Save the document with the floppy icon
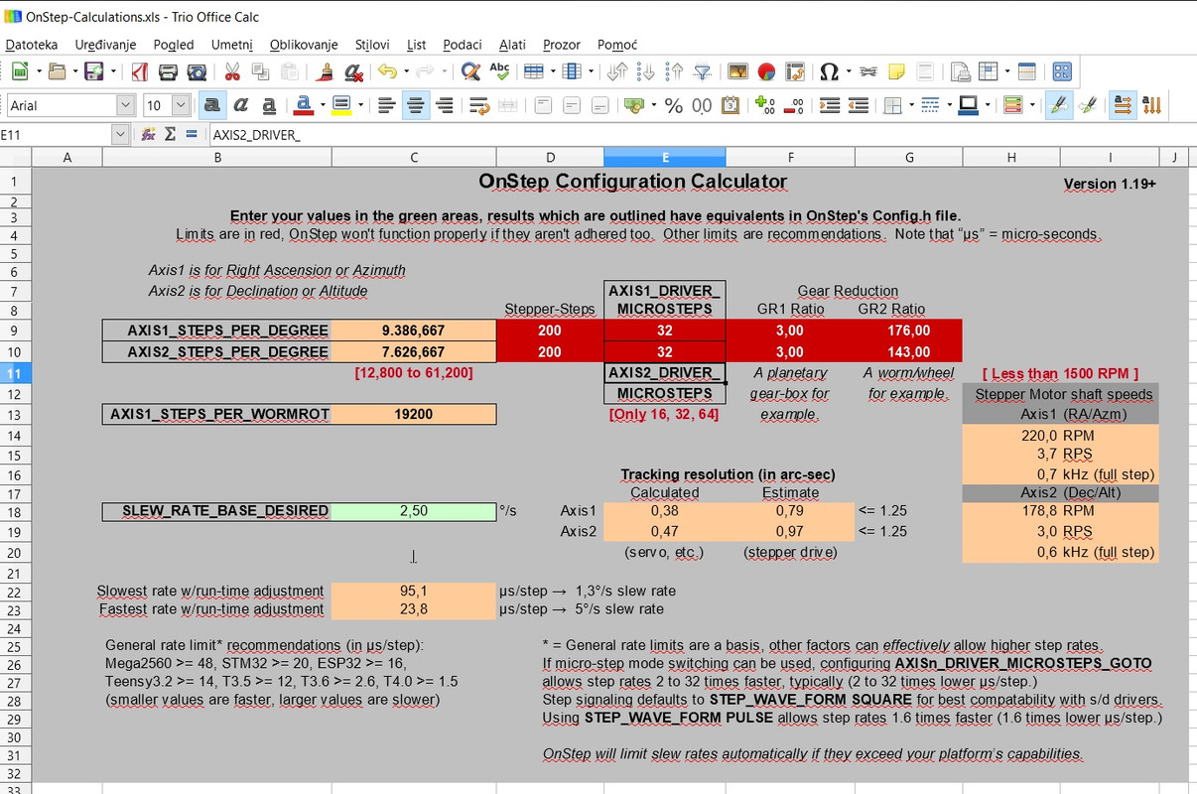The height and width of the screenshot is (794, 1197). click(x=94, y=71)
